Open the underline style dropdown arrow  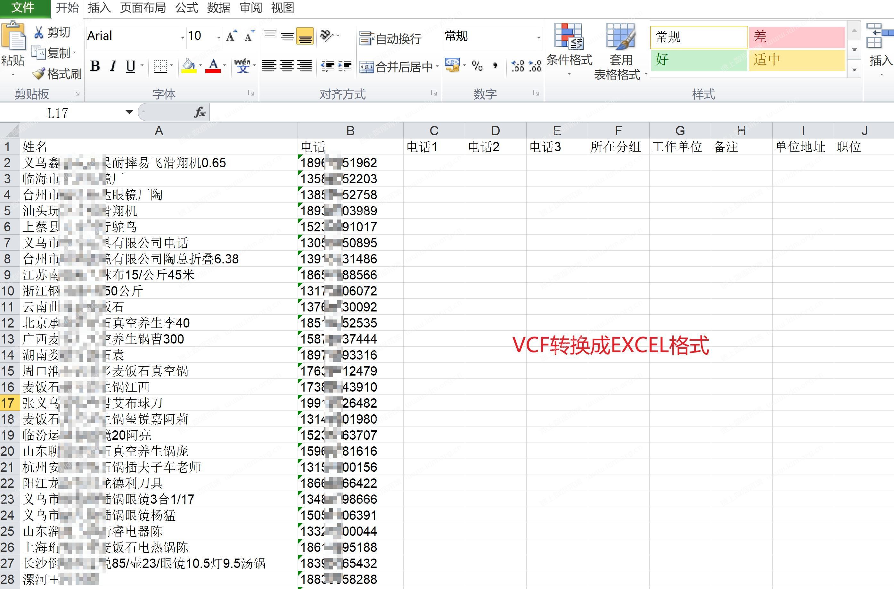pyautogui.click(x=142, y=66)
